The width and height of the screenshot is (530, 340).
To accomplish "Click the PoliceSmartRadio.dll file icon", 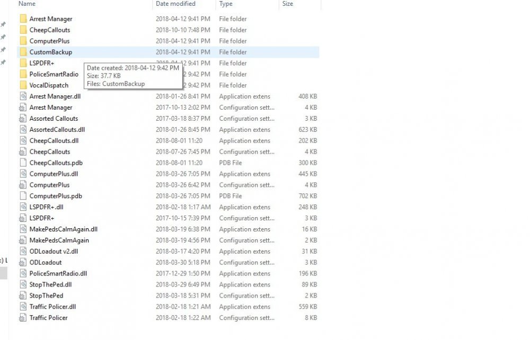I will [x=23, y=273].
